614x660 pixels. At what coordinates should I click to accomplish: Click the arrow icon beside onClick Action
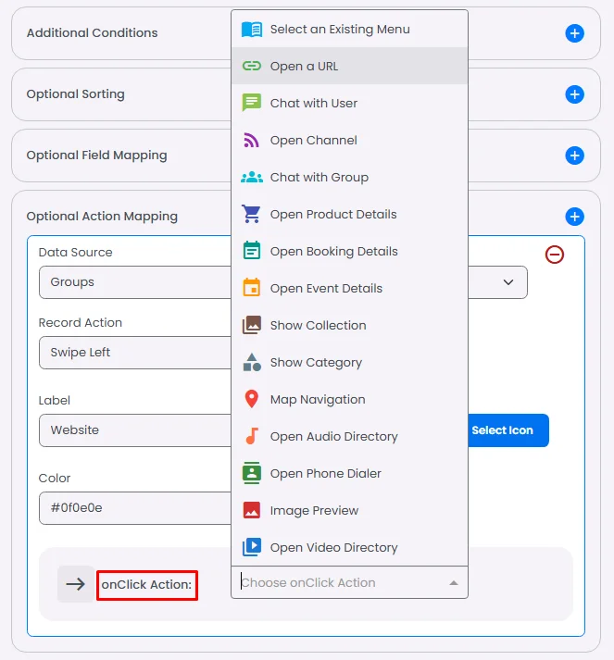[76, 584]
